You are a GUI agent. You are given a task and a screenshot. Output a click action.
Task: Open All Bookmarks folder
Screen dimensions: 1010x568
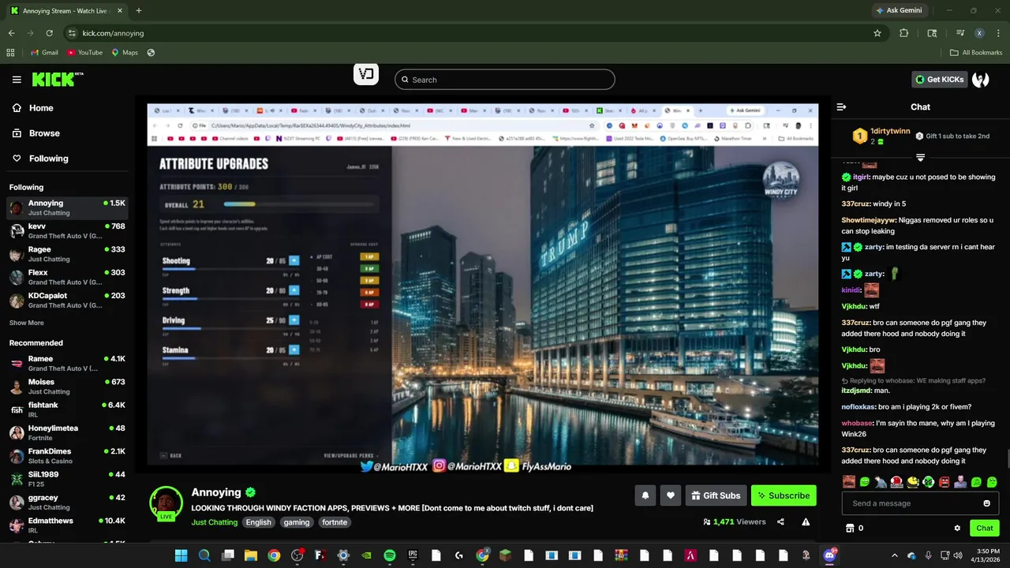[976, 53]
